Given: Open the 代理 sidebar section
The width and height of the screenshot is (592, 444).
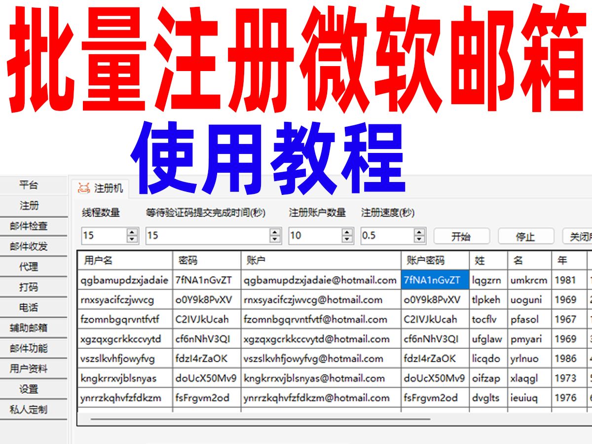Looking at the screenshot, I should (x=29, y=267).
